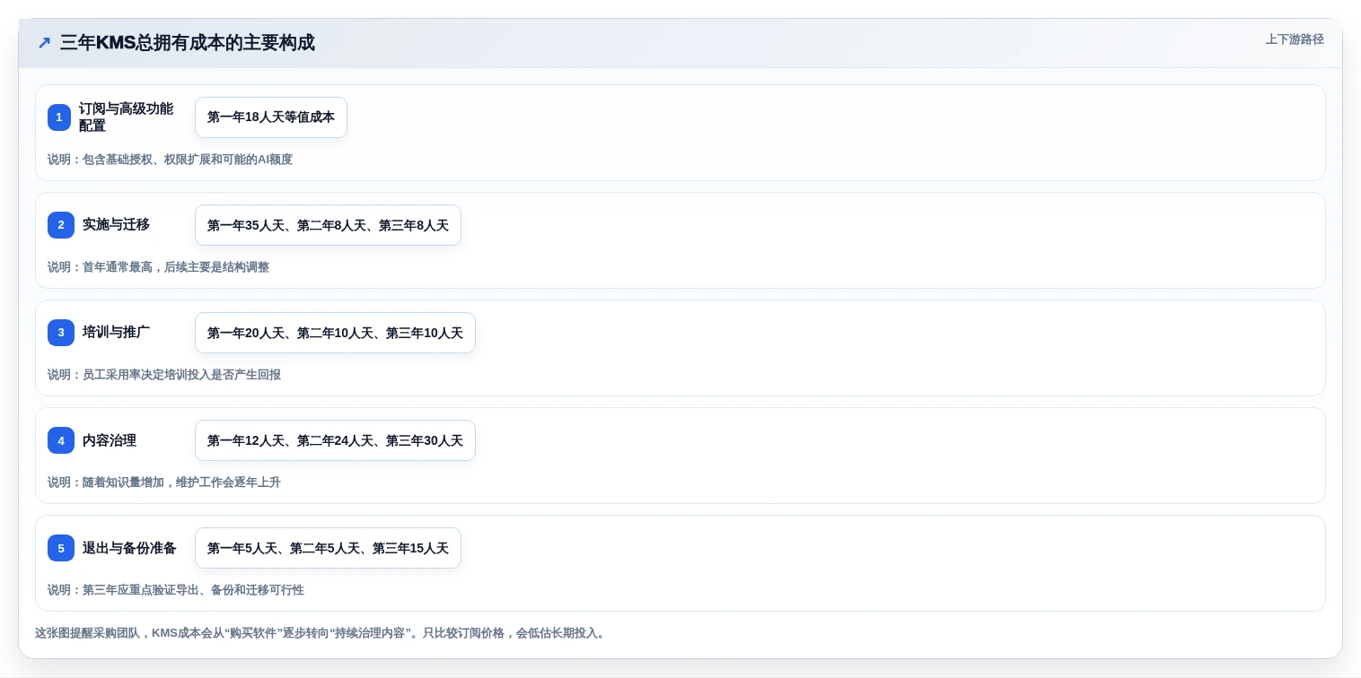Select the number 5 badge for 退出与备份准备
Screen dimensions: 1361x678
click(61, 548)
